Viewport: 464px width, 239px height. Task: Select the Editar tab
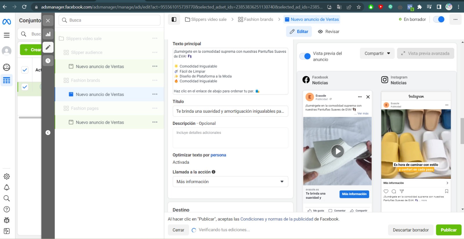coord(299,32)
